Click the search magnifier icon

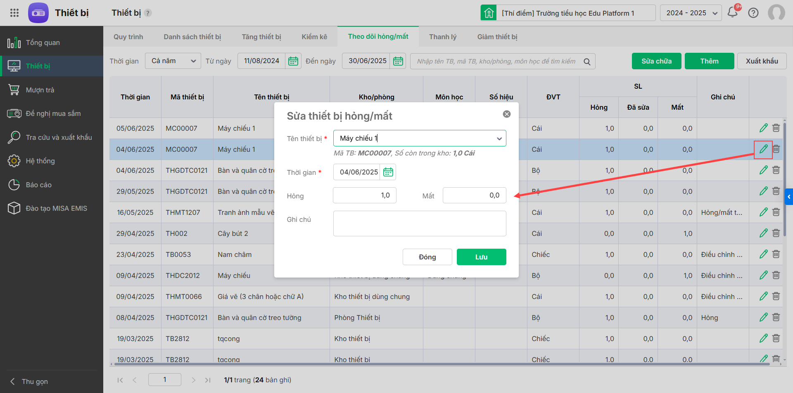coord(587,61)
